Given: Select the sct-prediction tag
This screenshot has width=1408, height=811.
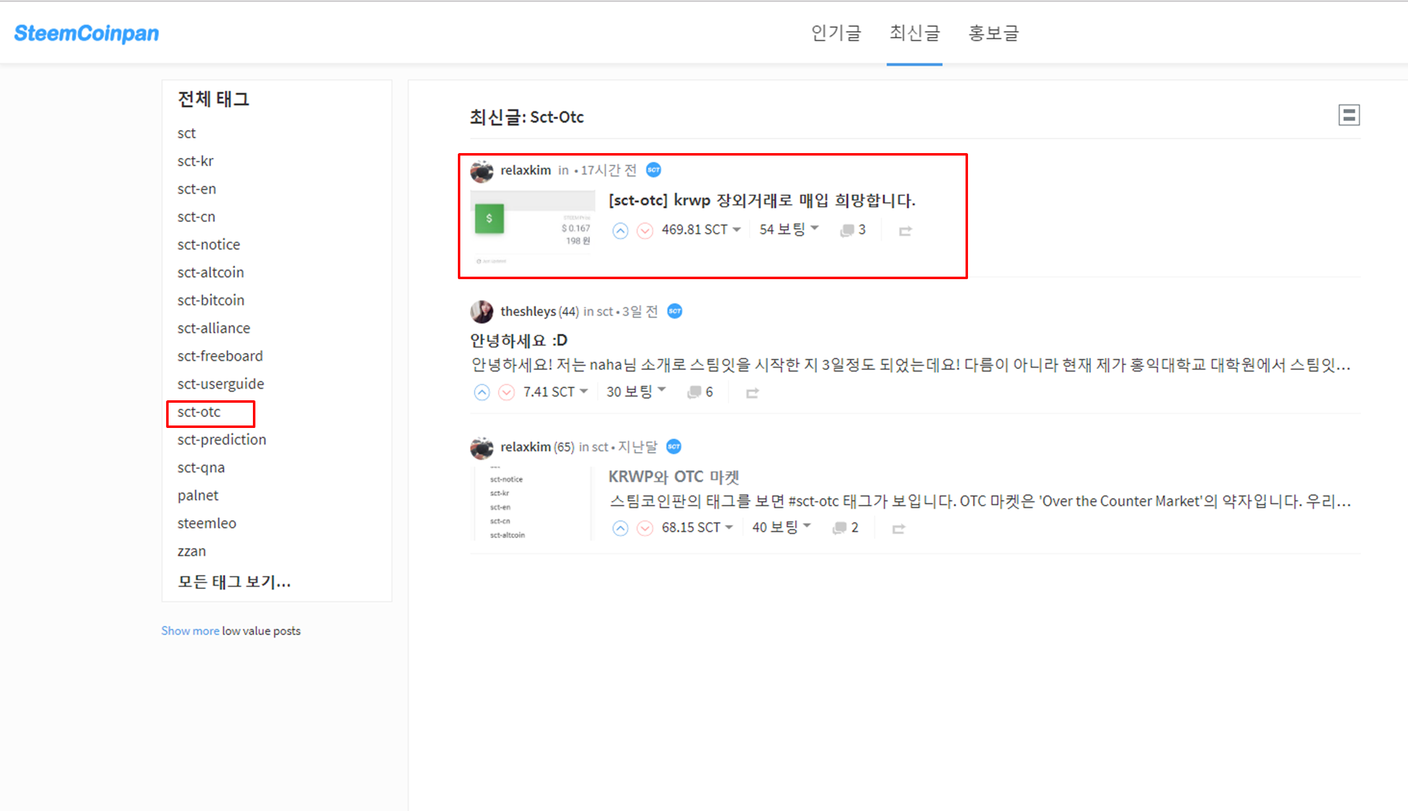Looking at the screenshot, I should [222, 439].
